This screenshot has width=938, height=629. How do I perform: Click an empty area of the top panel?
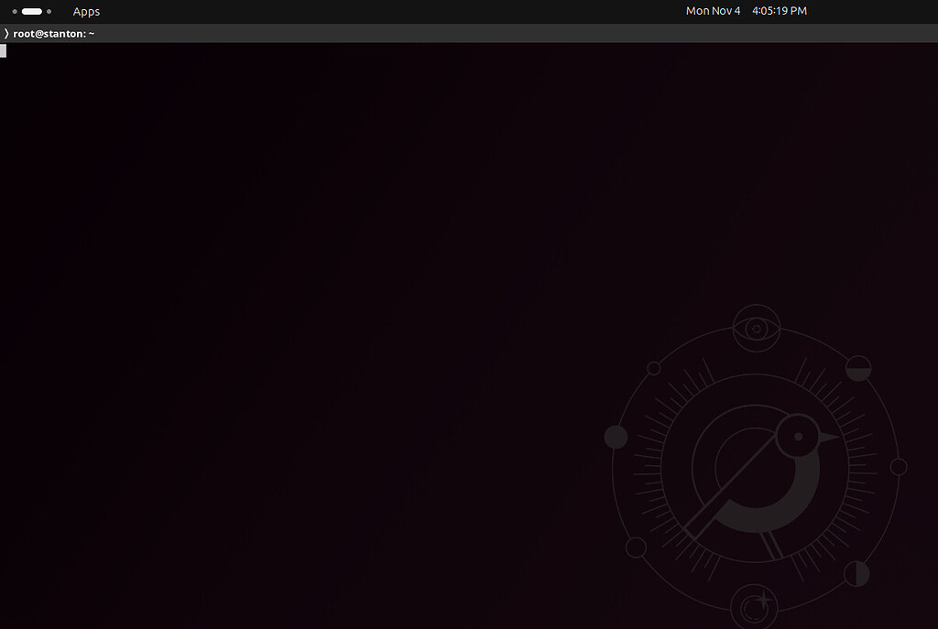(x=366, y=11)
